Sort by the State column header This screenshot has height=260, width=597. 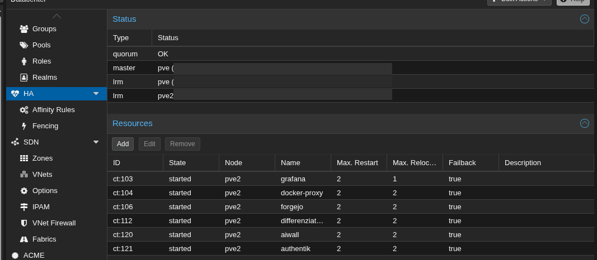[x=191, y=163]
